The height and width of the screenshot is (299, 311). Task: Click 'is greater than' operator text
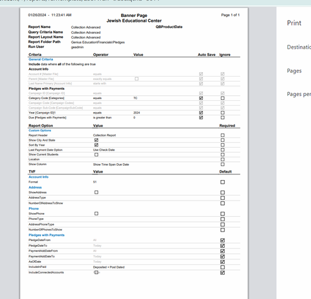pyautogui.click(x=102, y=118)
